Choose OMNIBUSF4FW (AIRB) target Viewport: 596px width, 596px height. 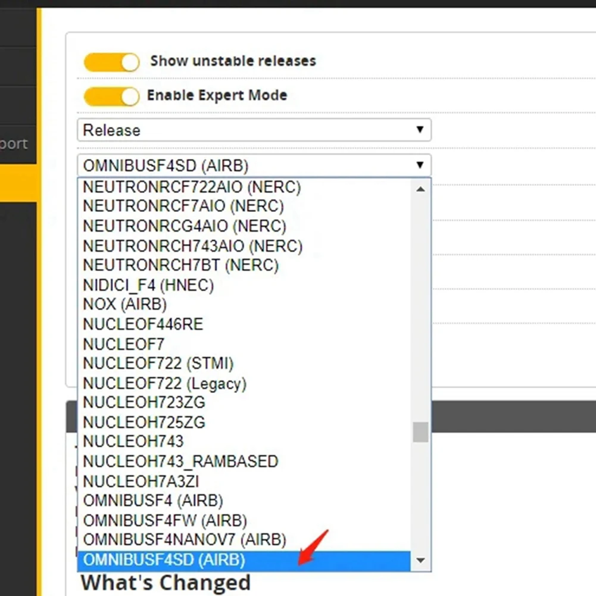[x=244, y=520]
